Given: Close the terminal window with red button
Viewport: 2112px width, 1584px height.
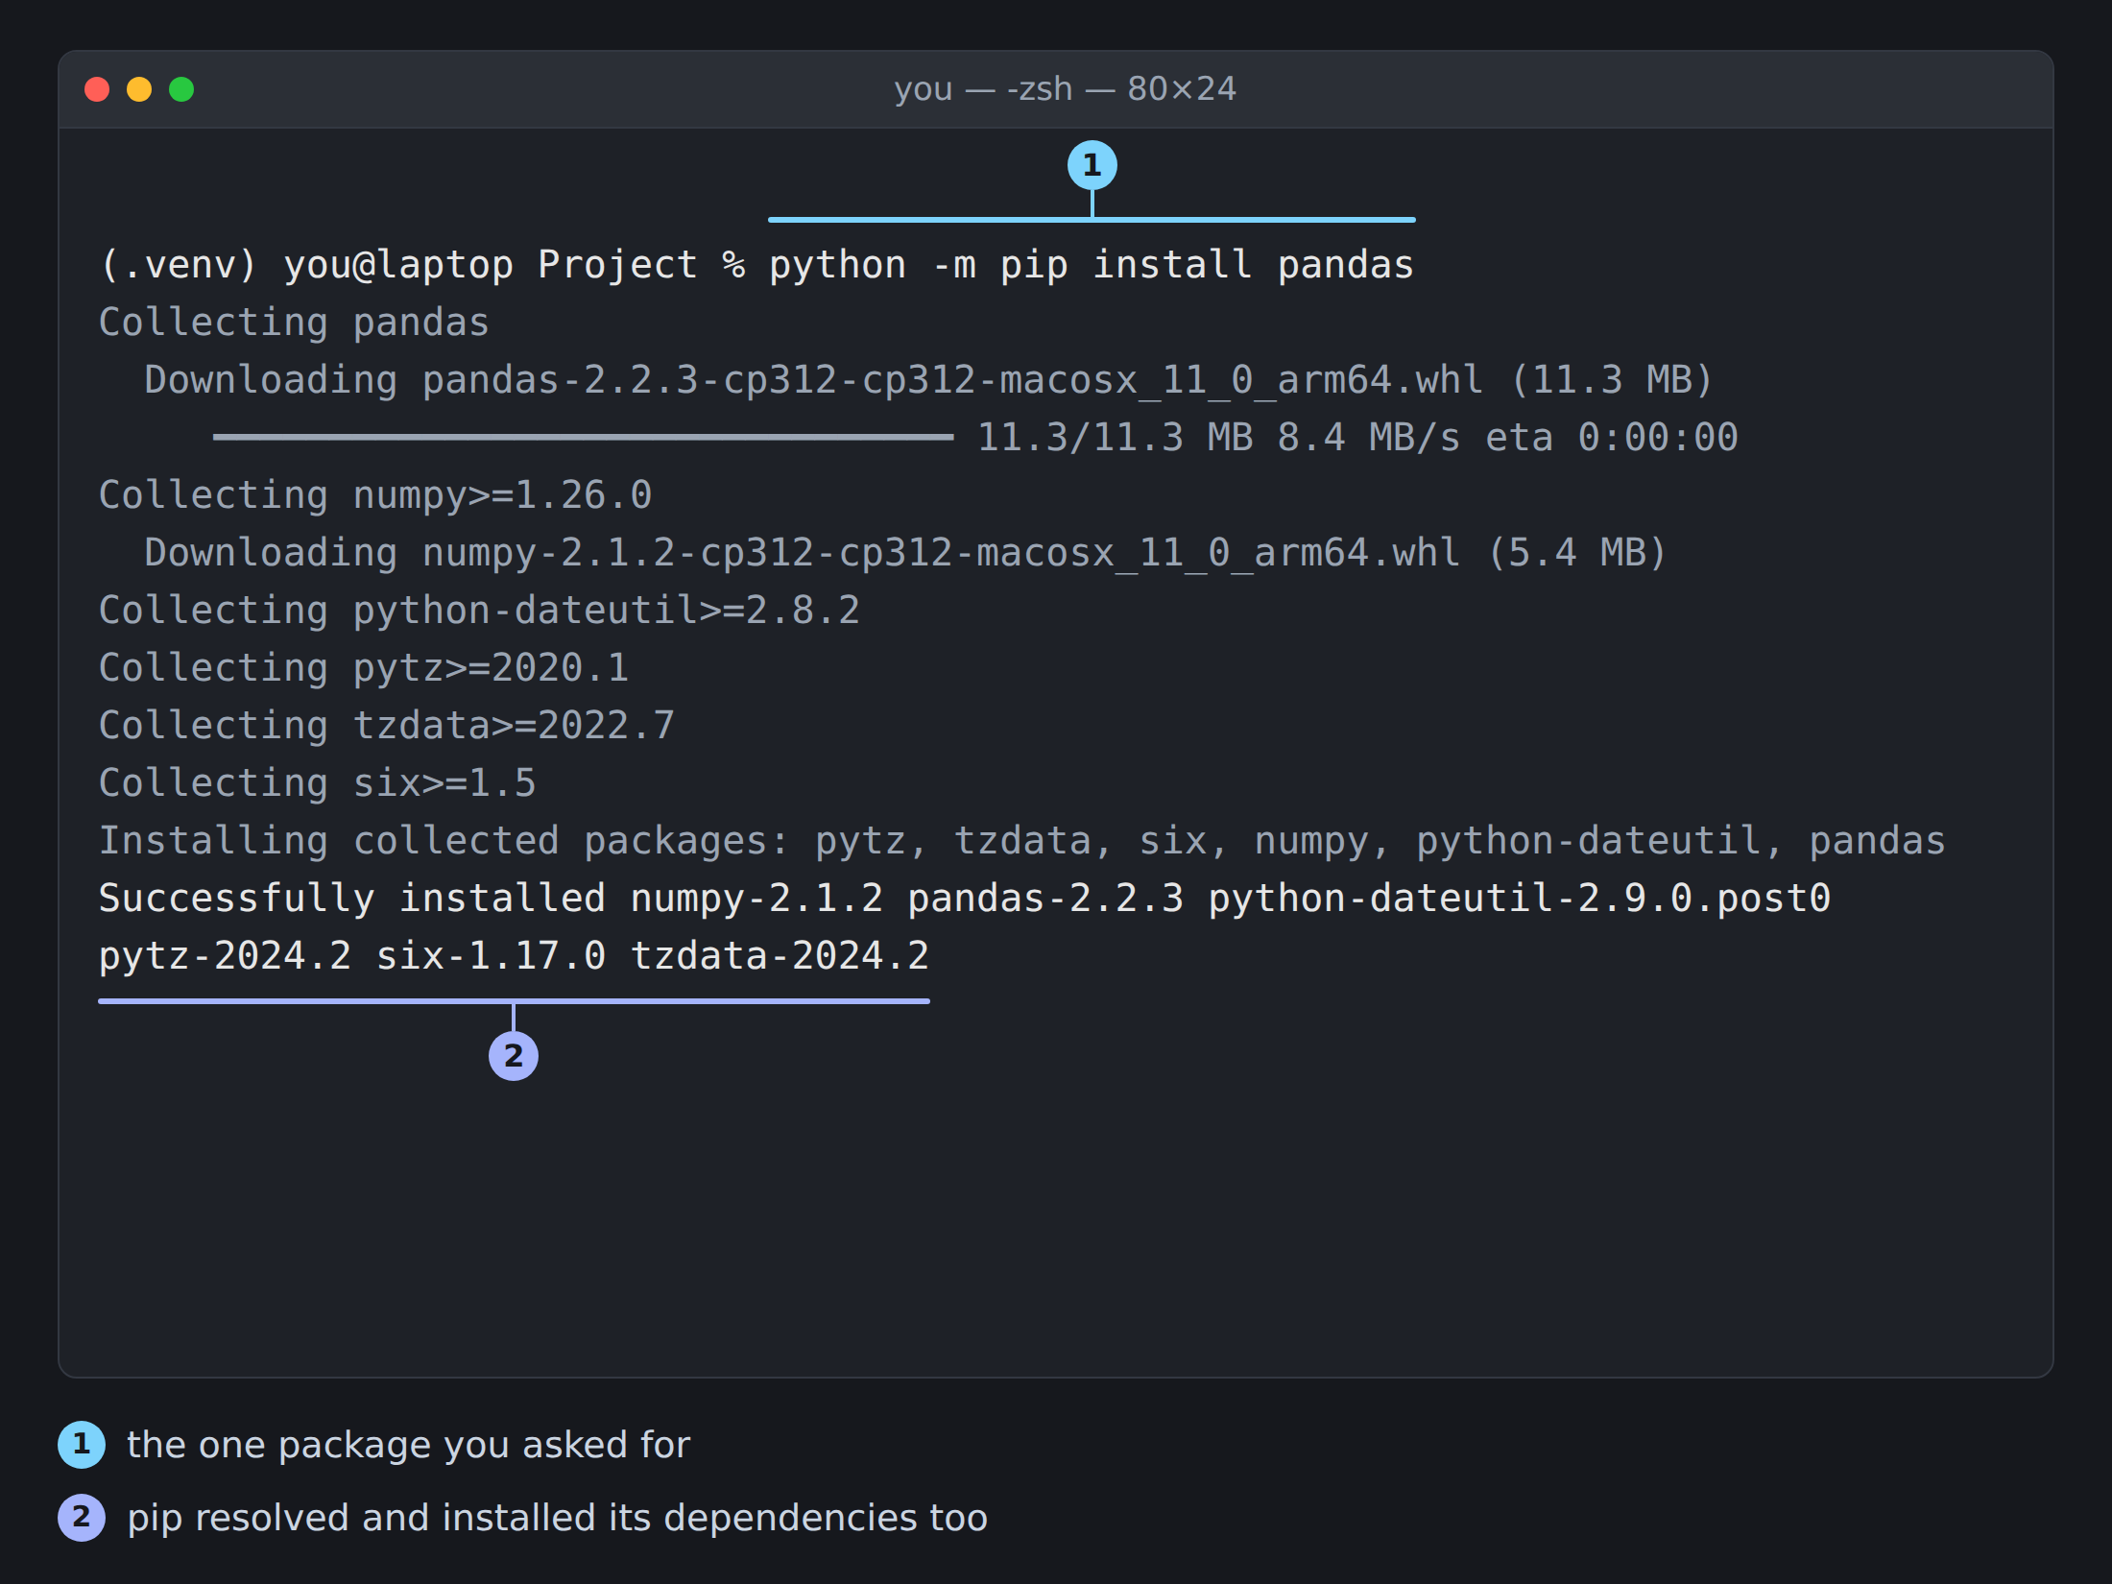Looking at the screenshot, I should click(x=97, y=89).
